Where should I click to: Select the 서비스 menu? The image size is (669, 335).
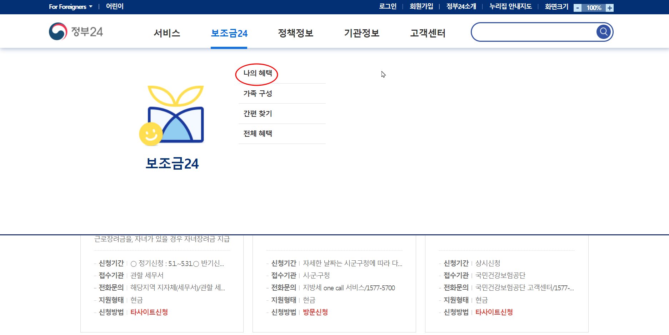coord(167,33)
